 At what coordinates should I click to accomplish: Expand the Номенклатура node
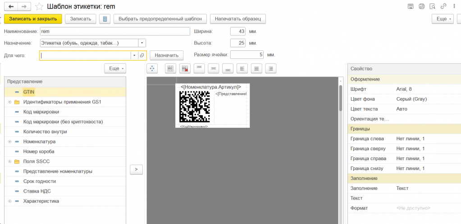coord(10,142)
